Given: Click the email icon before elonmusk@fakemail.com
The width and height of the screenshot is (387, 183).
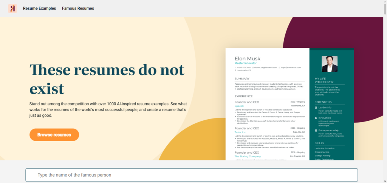Looking at the screenshot, I should [253, 68].
